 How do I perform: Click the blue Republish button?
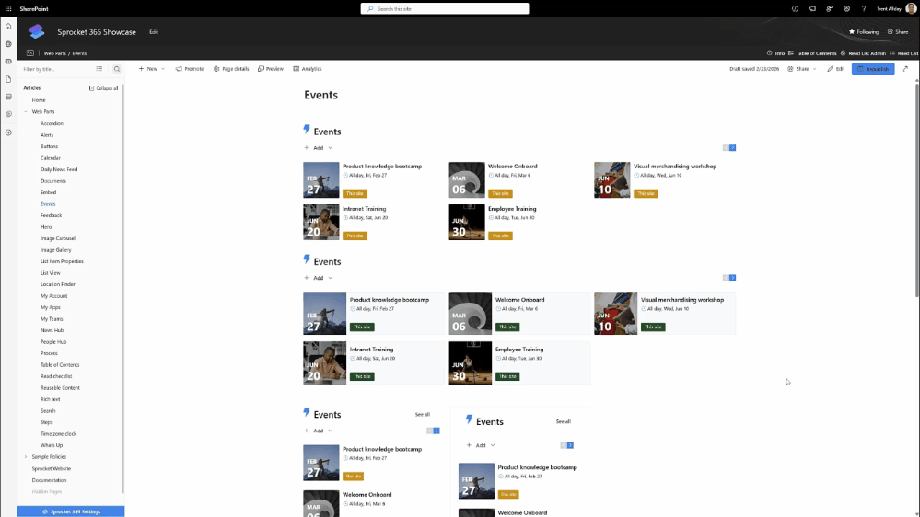(873, 69)
